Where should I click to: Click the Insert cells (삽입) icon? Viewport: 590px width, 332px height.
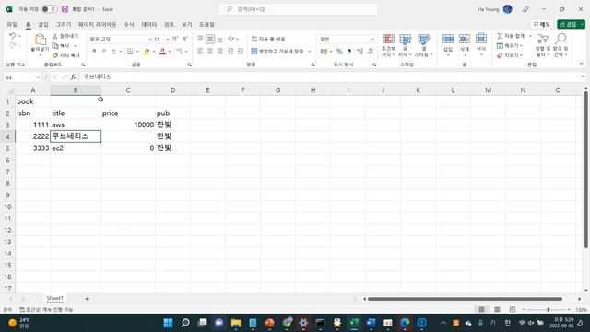click(448, 39)
